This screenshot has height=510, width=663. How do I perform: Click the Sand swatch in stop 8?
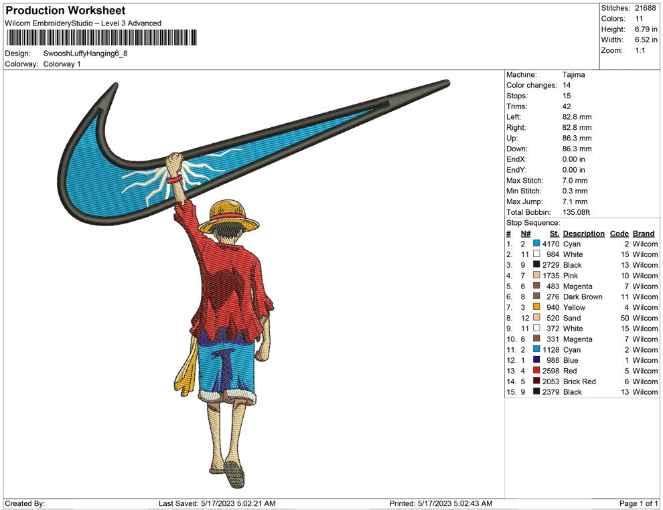(536, 317)
